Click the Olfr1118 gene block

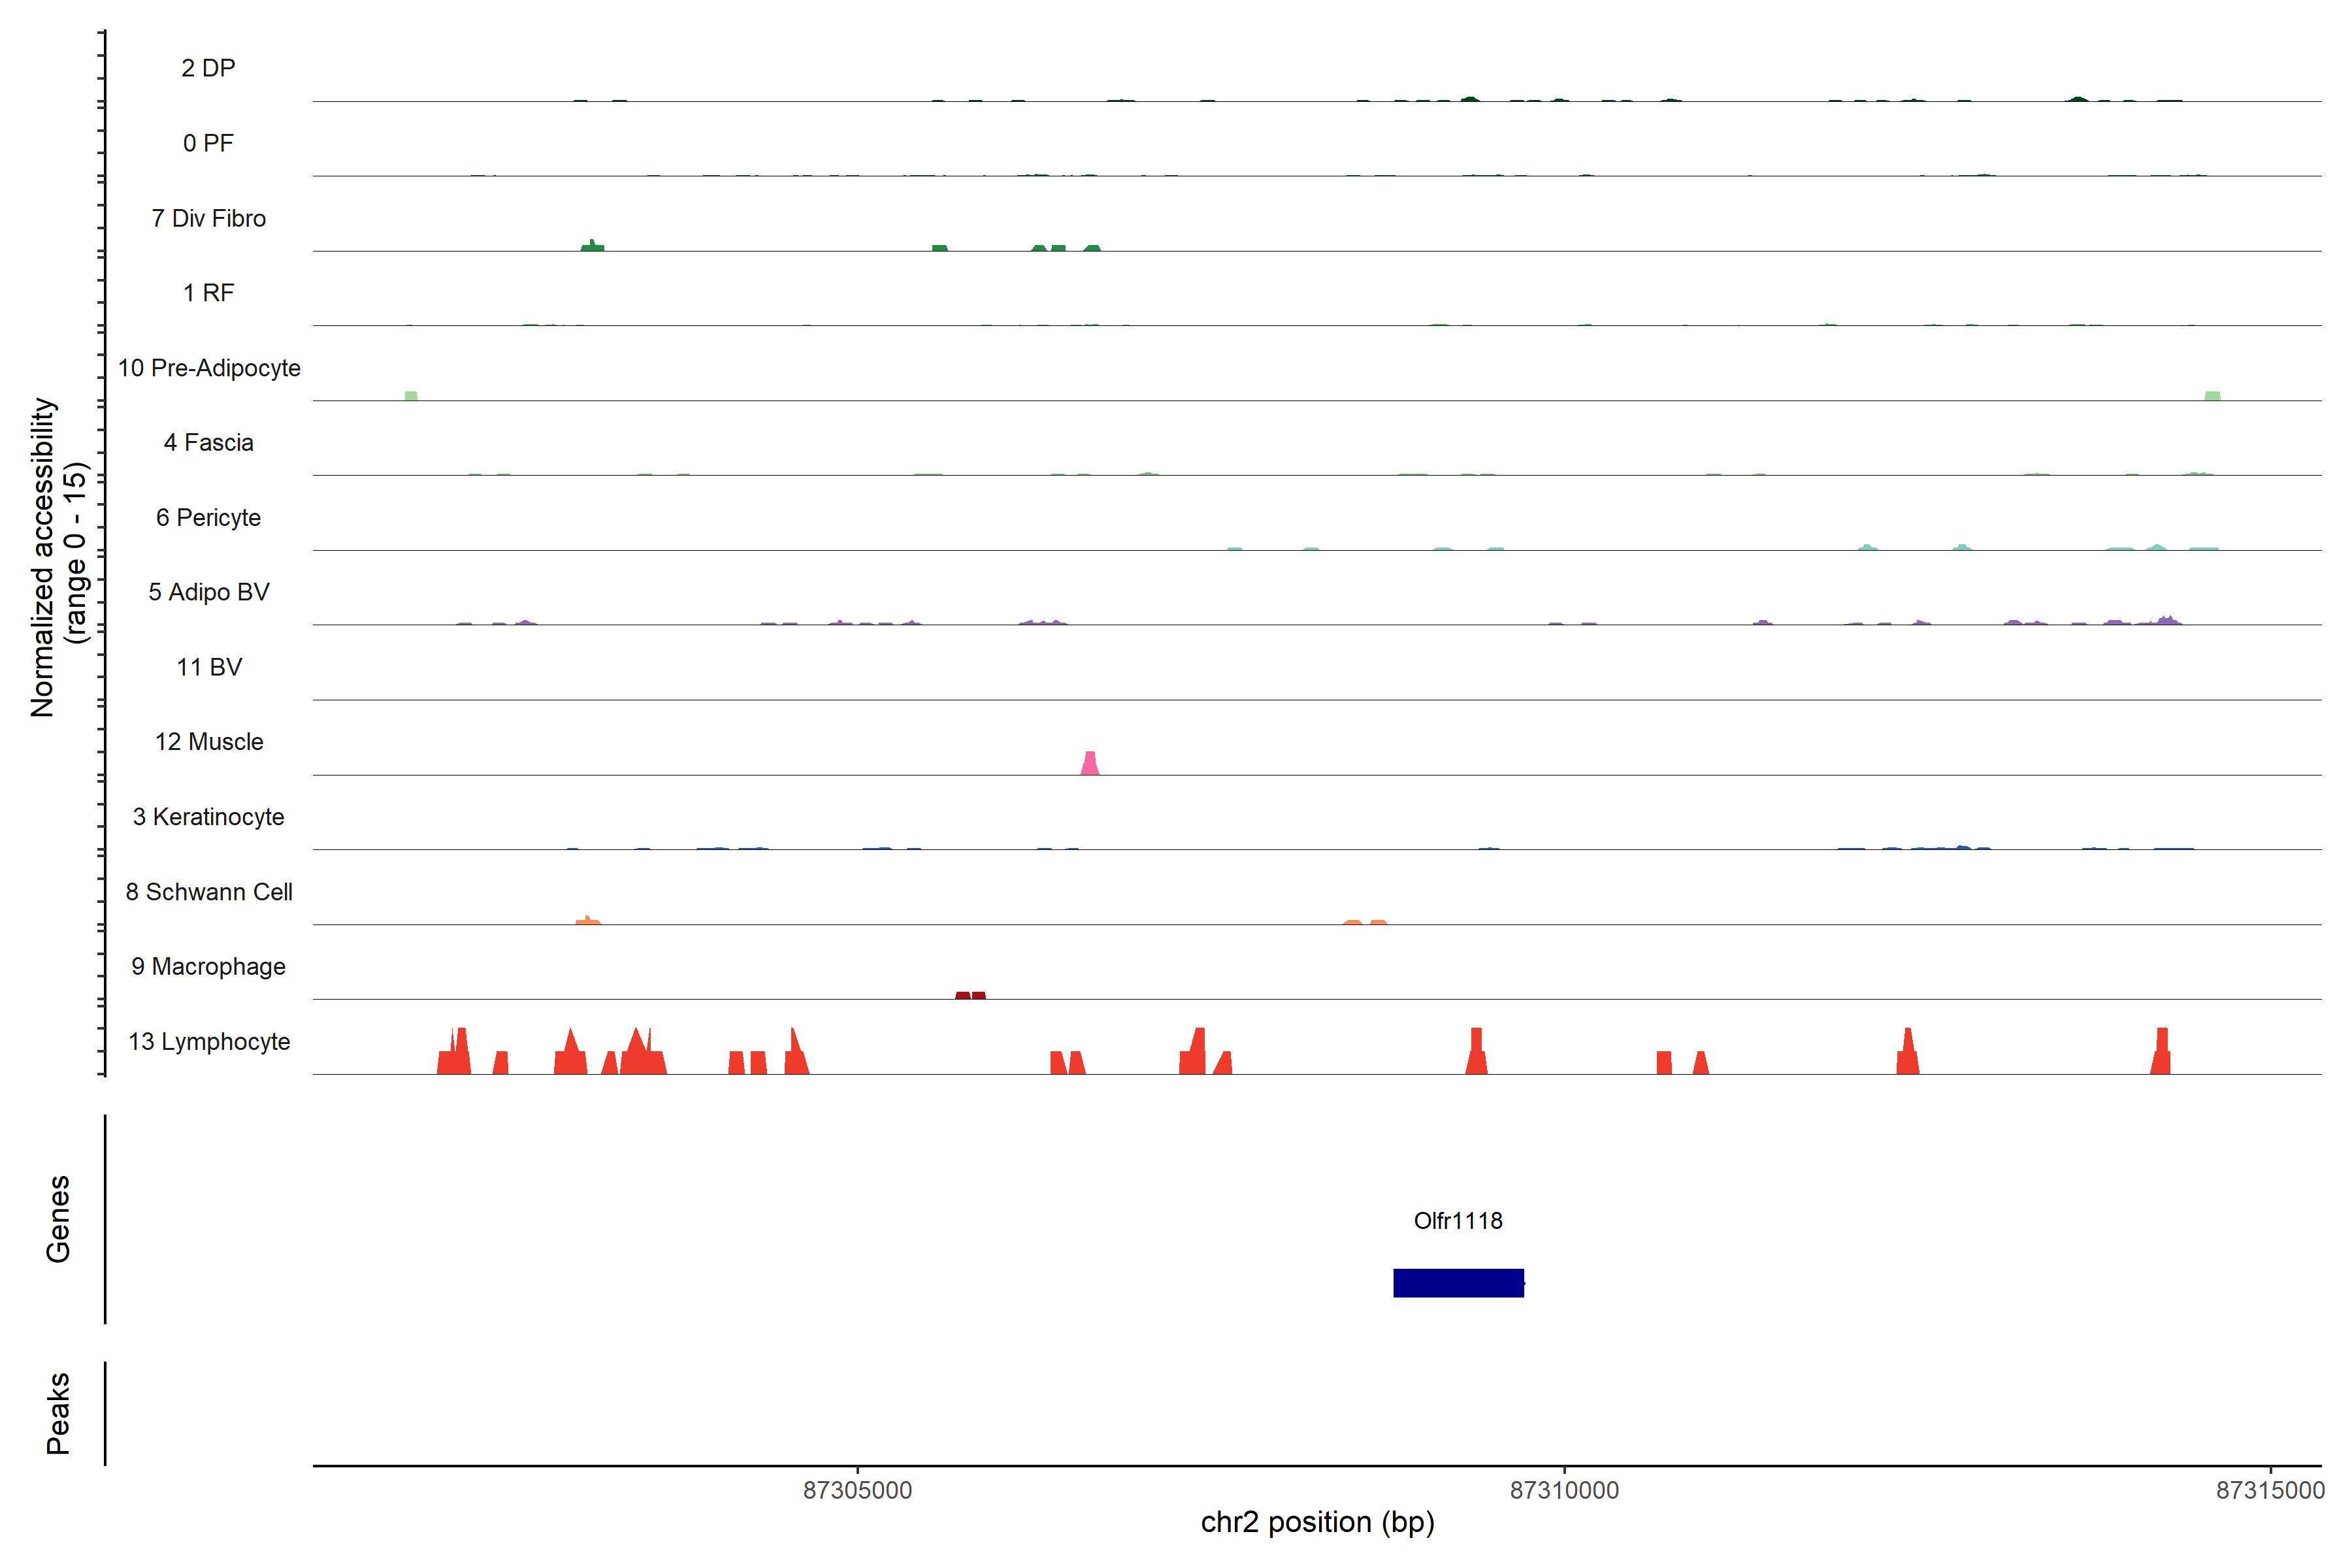click(x=1458, y=1283)
